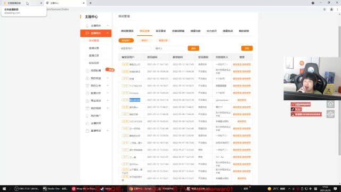Click 解除禁言 in the 2021-05-11 21:10:21 row
This screenshot has width=341, height=192.
tap(242, 178)
